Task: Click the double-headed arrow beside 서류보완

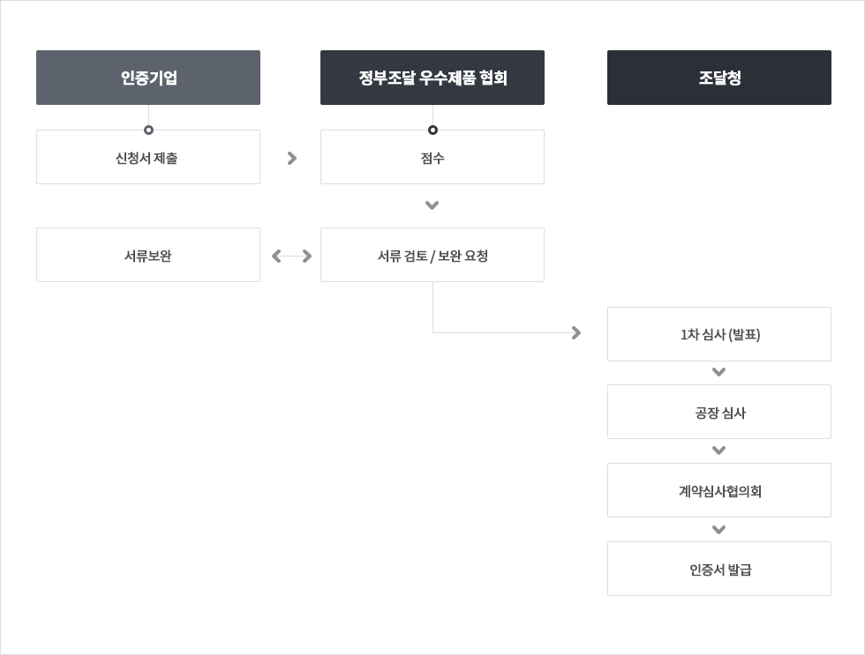Action: (292, 256)
